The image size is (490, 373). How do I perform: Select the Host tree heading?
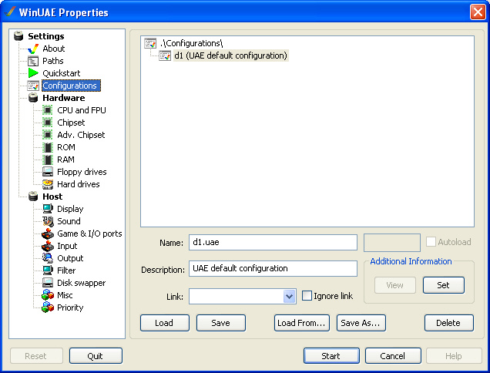52,197
